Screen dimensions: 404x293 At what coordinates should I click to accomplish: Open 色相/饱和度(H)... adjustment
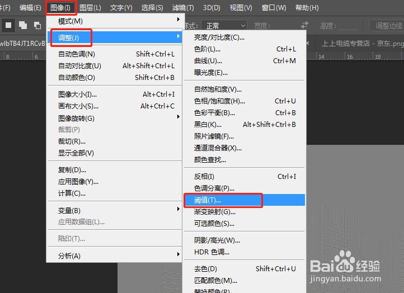(245, 101)
